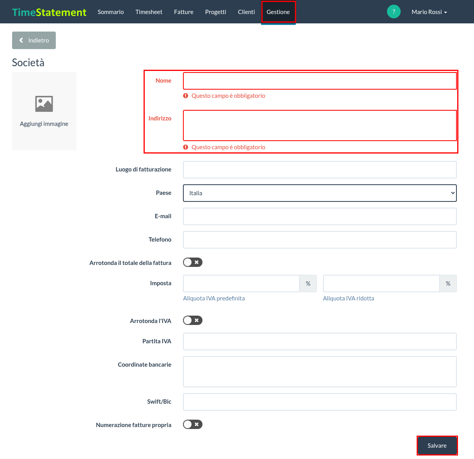
Task: Open the Paese dropdown showing Italia
Action: pyautogui.click(x=320, y=193)
